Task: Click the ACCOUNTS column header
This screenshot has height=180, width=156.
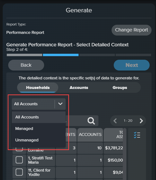Action: (90, 135)
